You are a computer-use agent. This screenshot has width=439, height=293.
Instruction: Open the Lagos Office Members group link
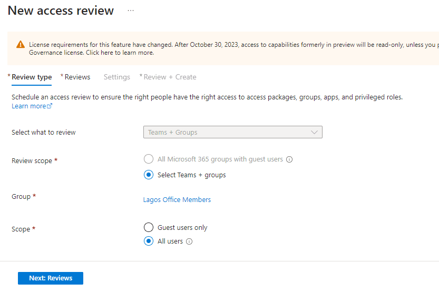coord(177,200)
